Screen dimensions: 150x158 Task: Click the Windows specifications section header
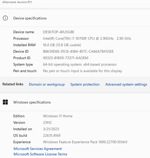point(75,102)
